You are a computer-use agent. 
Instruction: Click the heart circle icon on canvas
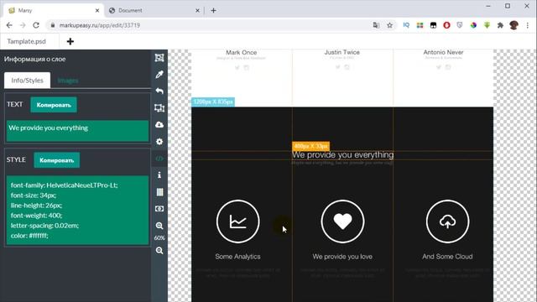(343, 221)
